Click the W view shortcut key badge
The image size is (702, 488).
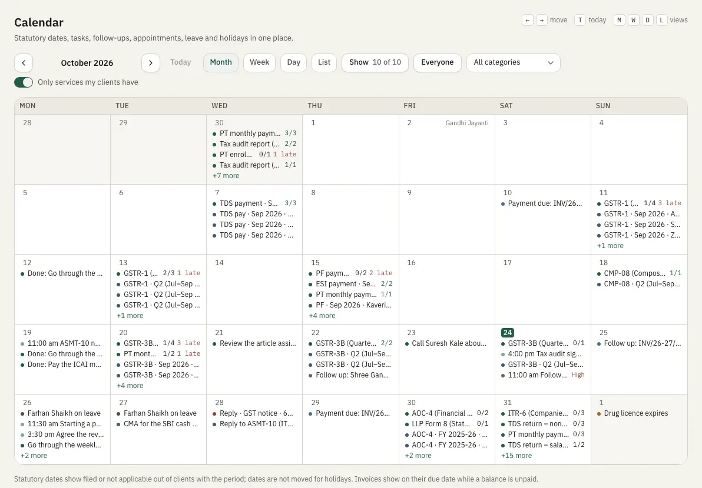634,20
